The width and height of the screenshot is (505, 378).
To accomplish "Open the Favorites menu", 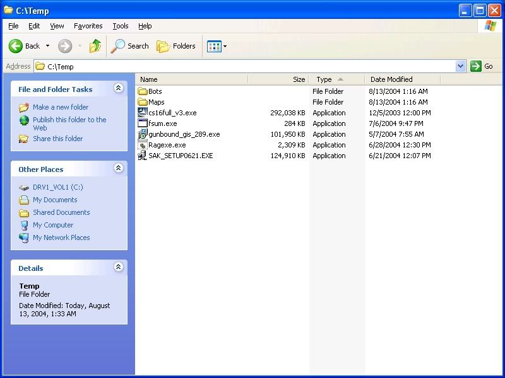I will pos(88,26).
